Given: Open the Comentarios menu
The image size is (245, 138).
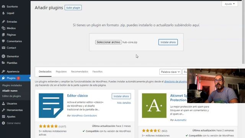Looking at the screenshot, I should click(x=14, y=41).
